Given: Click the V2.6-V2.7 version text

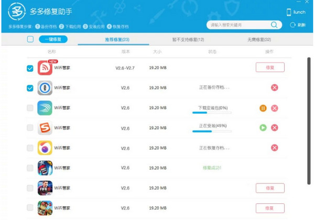Looking at the screenshot, I should pos(125,68).
